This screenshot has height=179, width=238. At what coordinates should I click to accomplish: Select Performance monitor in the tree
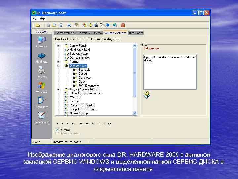click(x=82, y=105)
